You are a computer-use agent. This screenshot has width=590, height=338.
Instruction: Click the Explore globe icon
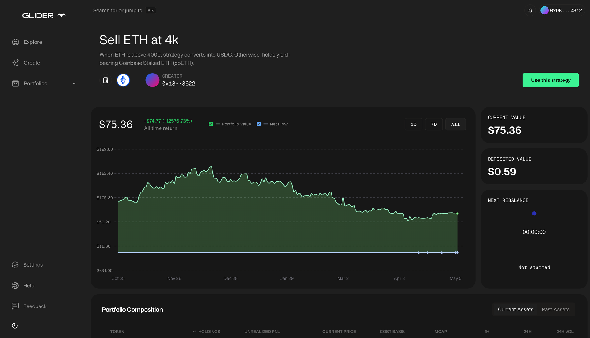coord(15,42)
